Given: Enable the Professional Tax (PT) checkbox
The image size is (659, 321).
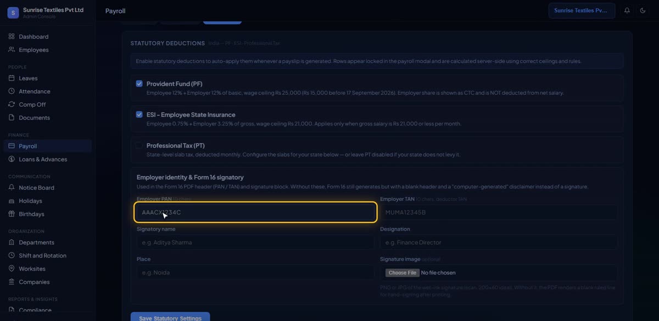Looking at the screenshot, I should click(139, 145).
